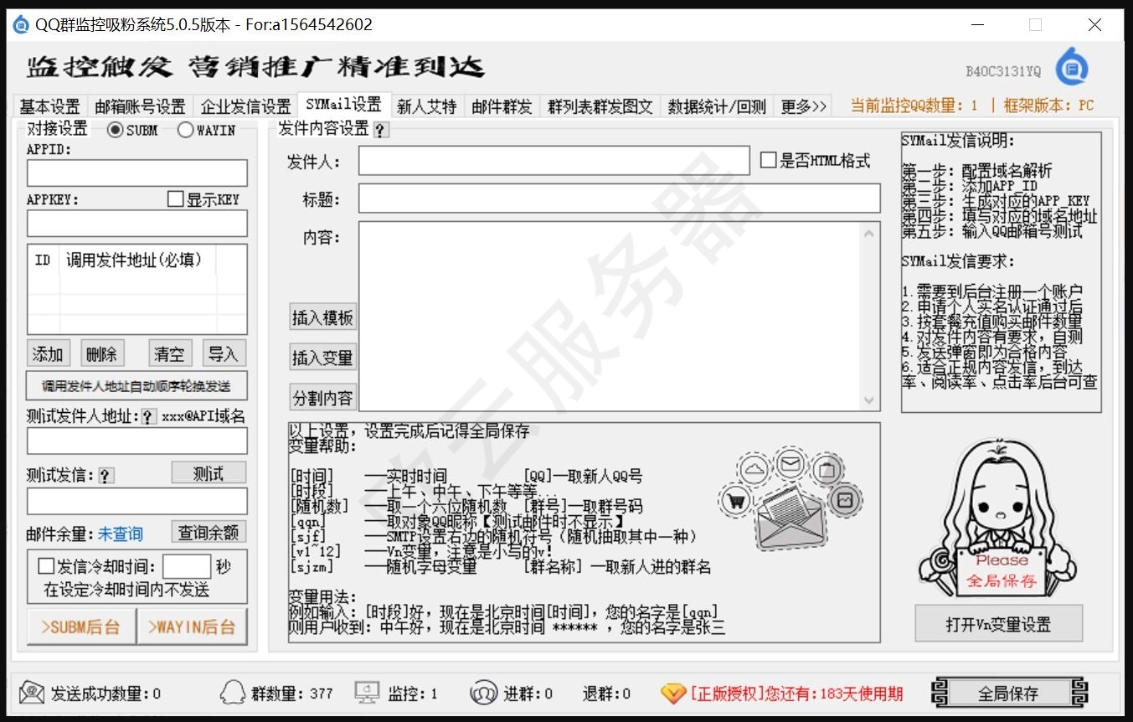Click the 删除 button
Screen dimensions: 1133x722
click(101, 353)
